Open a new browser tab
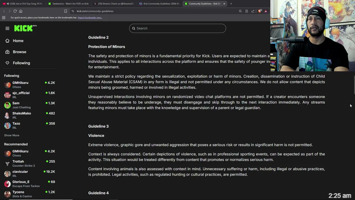The height and width of the screenshot is (200, 355). 231,4
